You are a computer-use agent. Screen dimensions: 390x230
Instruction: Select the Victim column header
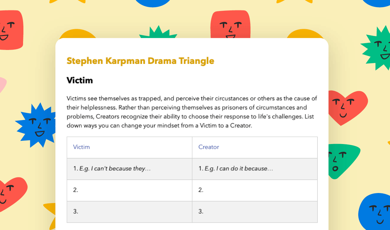(x=82, y=147)
